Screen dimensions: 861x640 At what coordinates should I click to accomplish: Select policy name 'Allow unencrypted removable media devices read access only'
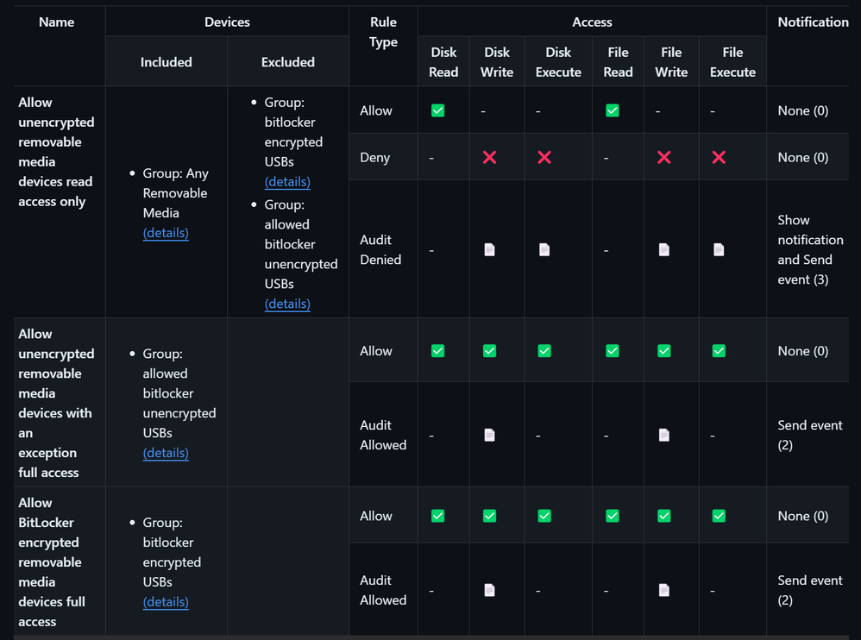[56, 152]
